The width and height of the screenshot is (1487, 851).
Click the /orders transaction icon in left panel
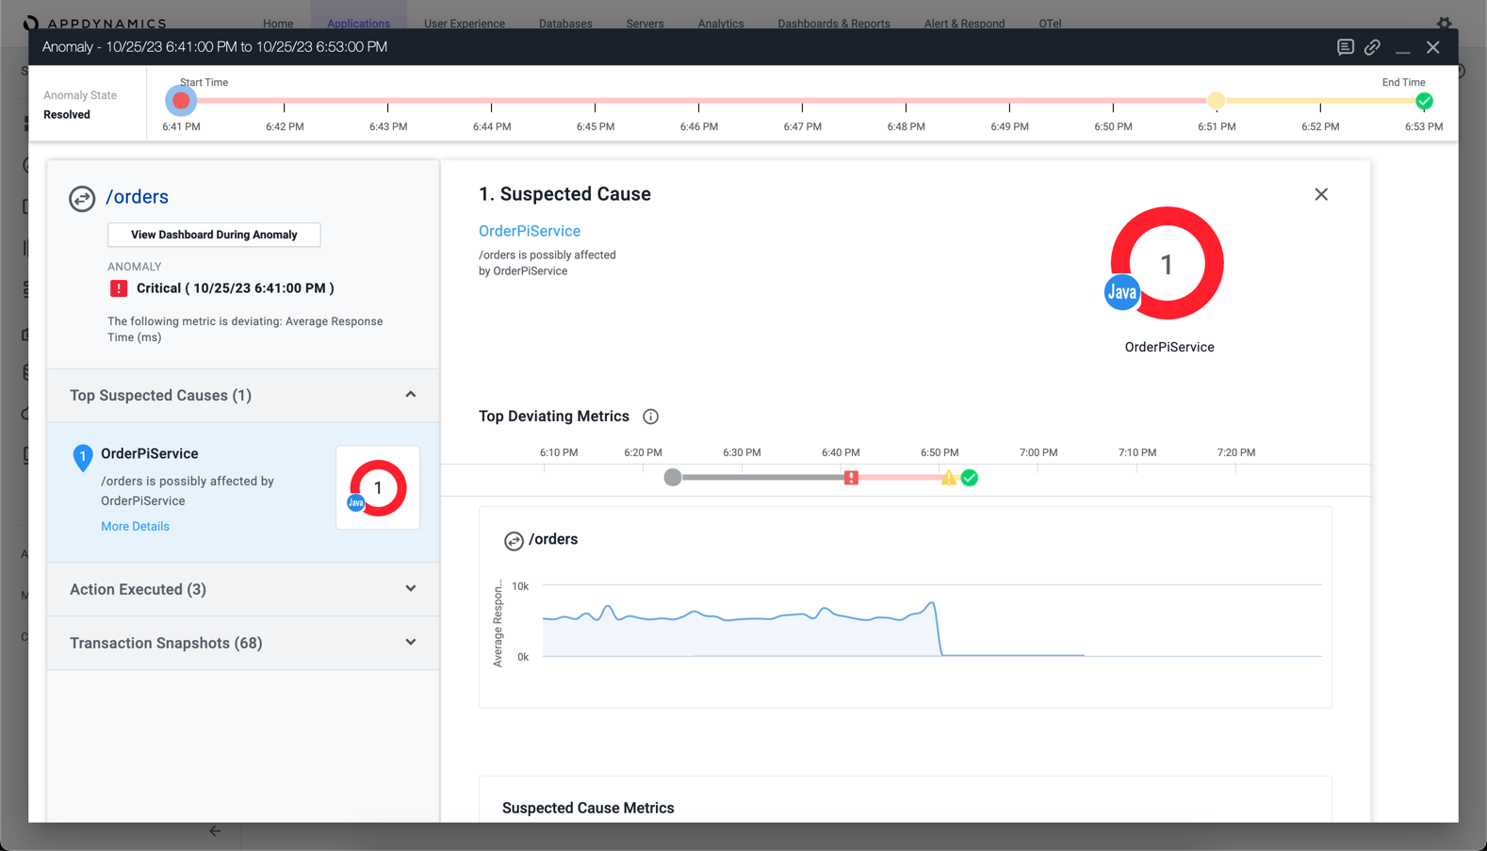[82, 198]
